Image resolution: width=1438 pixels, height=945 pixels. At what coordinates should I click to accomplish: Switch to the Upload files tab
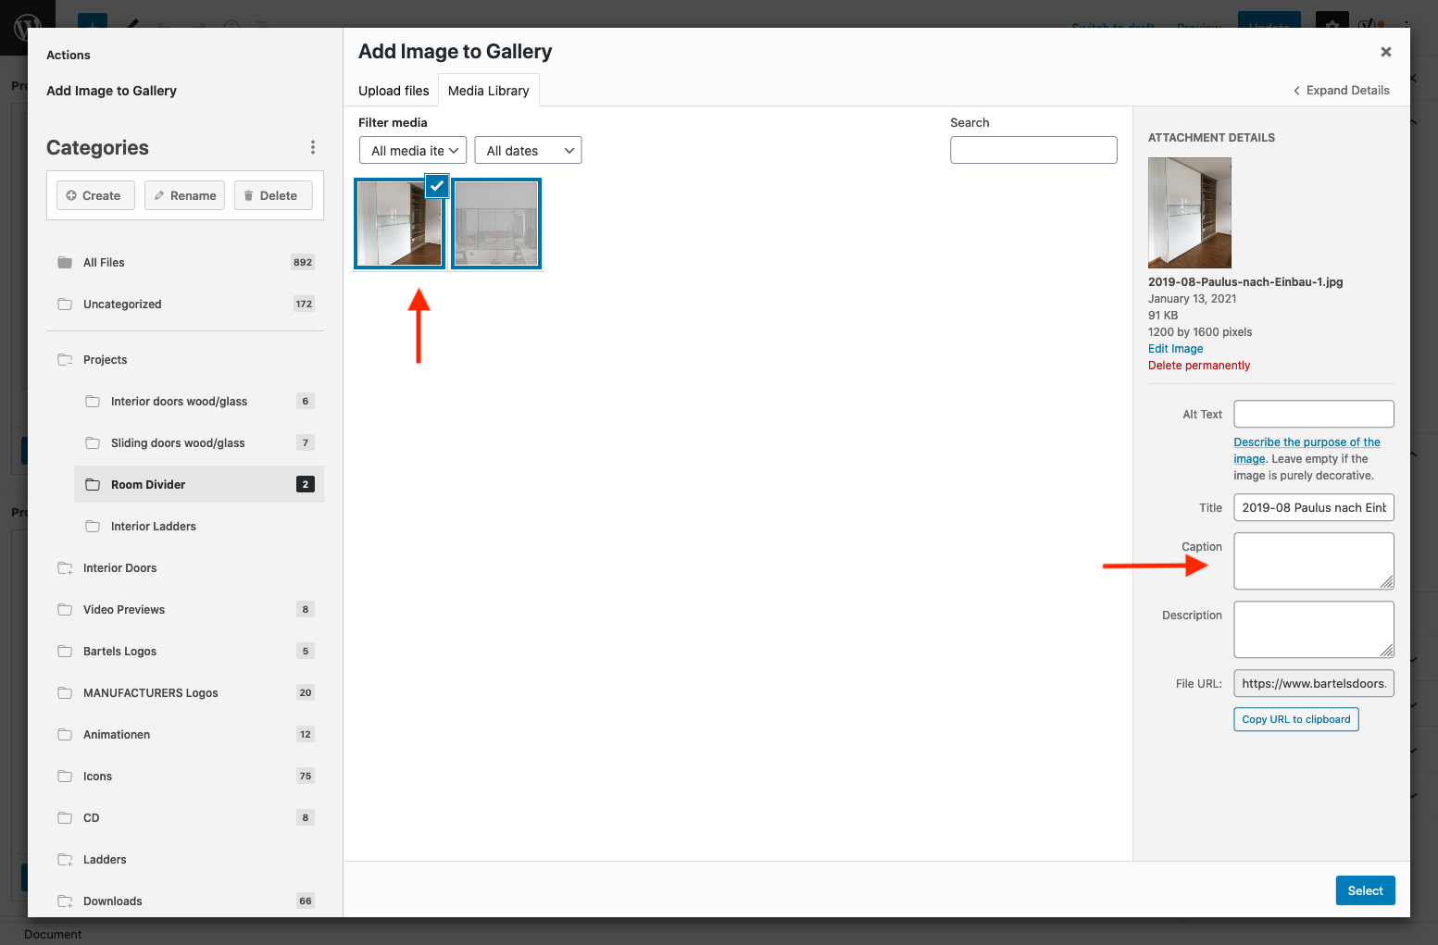tap(394, 91)
